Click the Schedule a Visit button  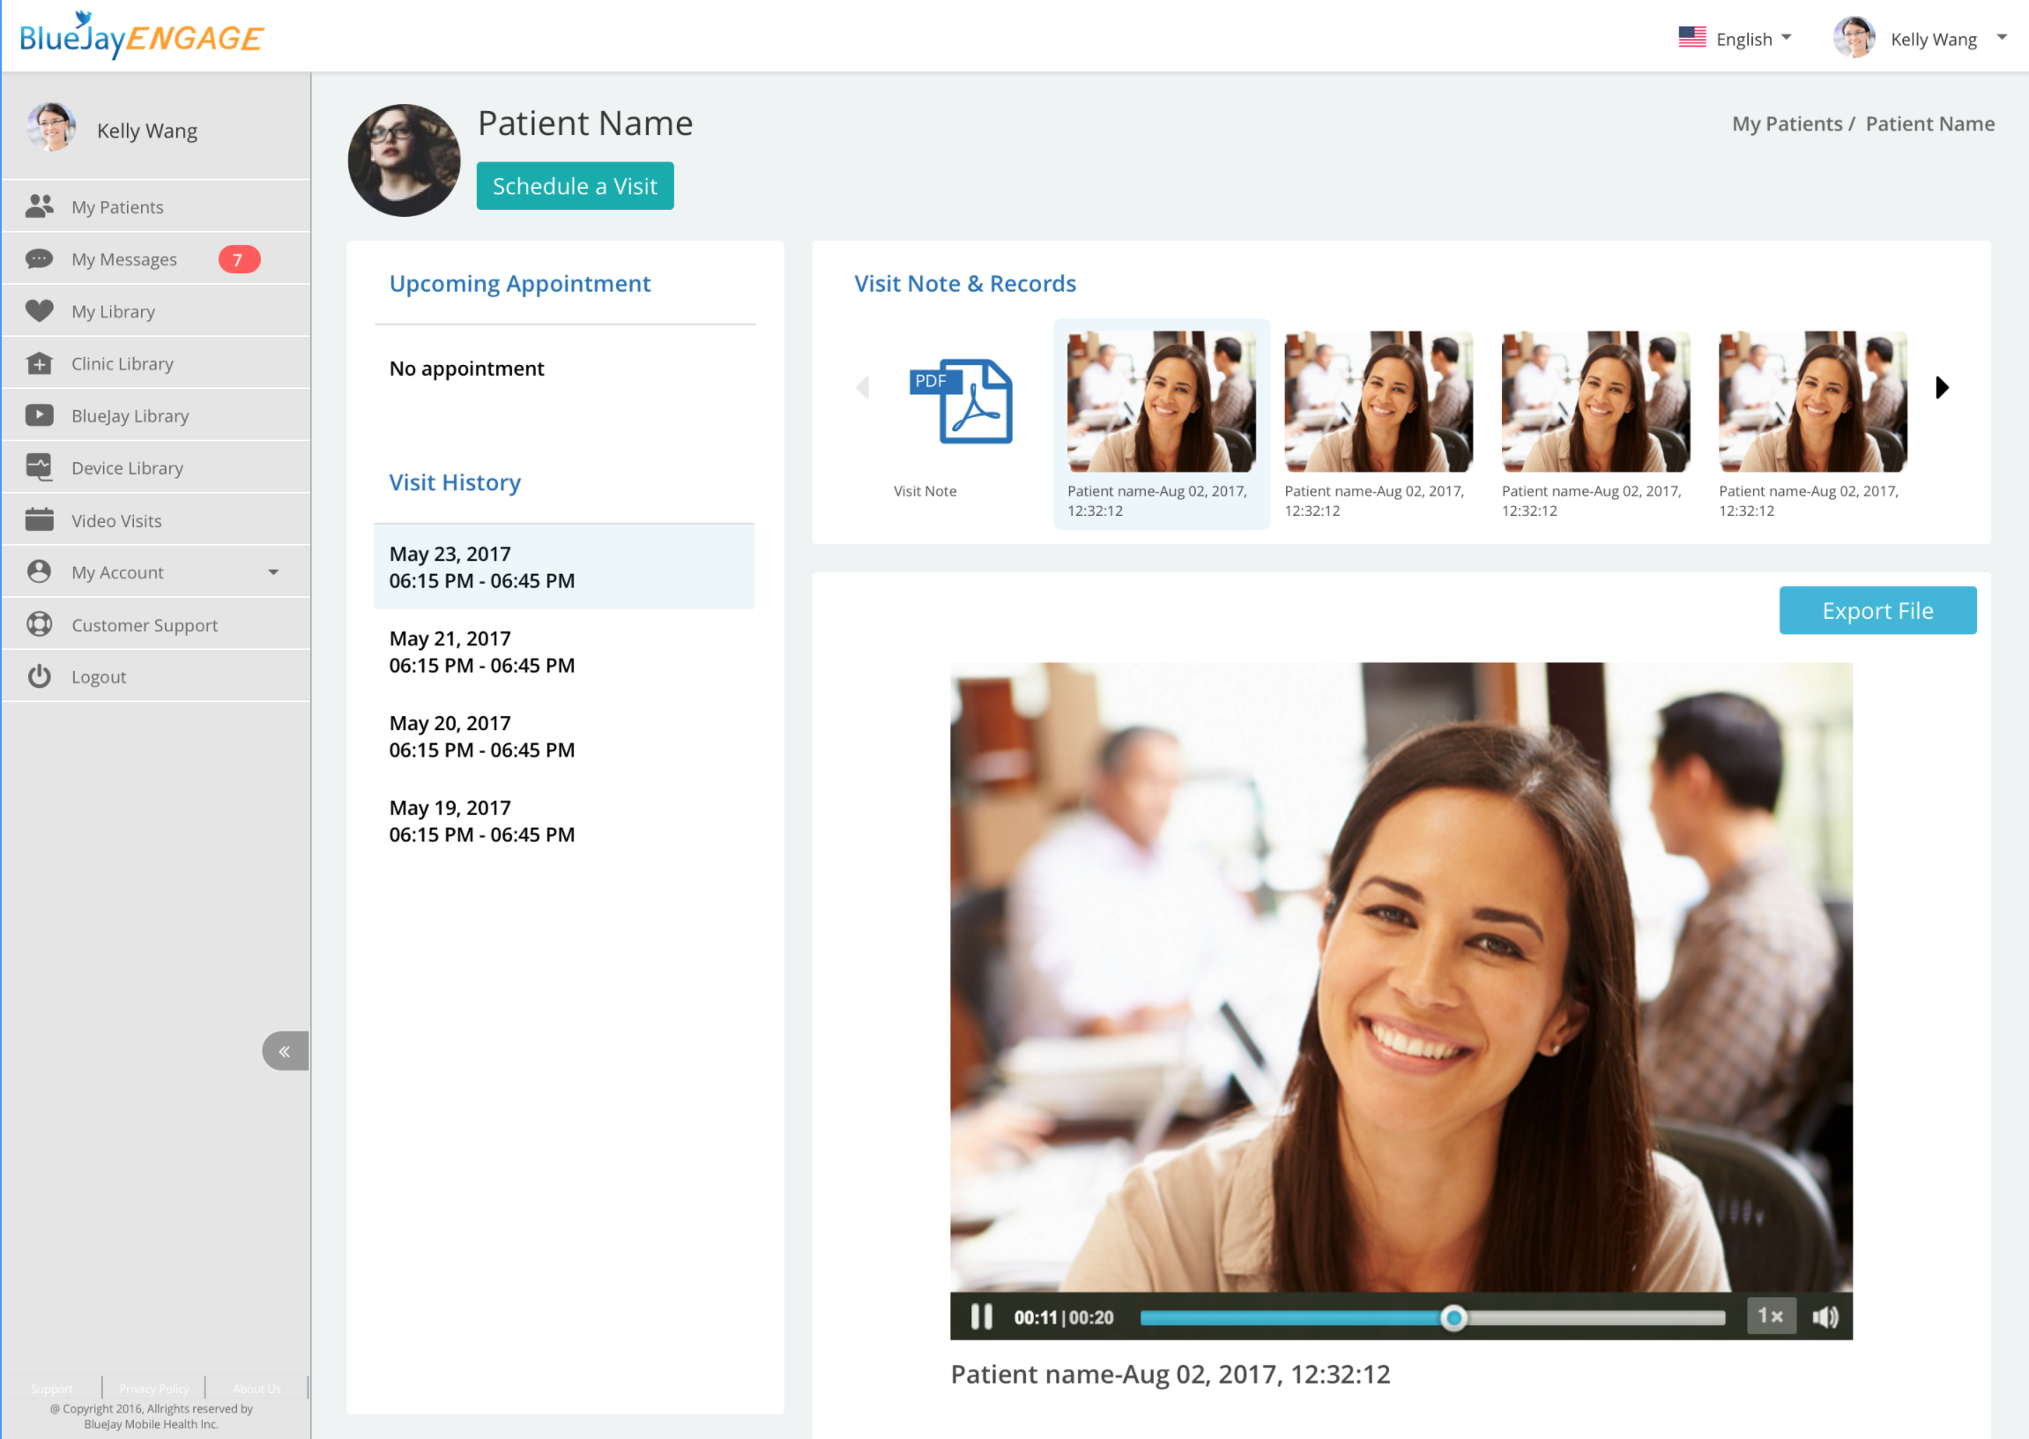pos(575,186)
